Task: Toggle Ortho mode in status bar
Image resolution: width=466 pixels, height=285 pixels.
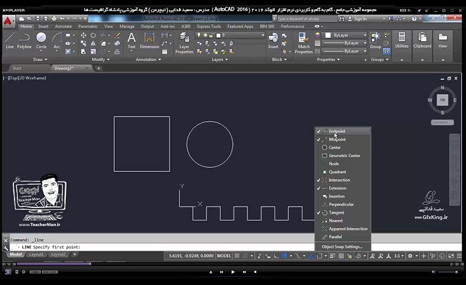Action: pyautogui.click(x=276, y=256)
